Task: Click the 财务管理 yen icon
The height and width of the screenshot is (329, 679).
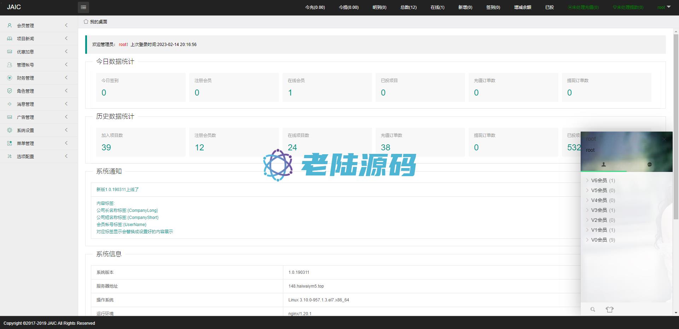Action: click(10, 78)
